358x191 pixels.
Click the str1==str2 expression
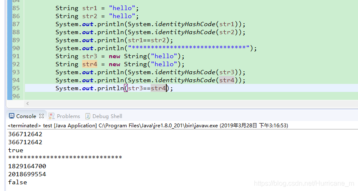click(x=146, y=40)
